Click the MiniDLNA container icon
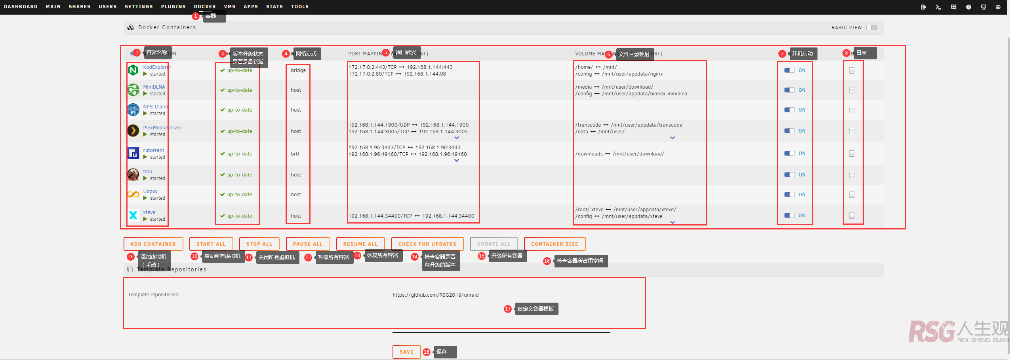The width and height of the screenshot is (1010, 360). [133, 90]
